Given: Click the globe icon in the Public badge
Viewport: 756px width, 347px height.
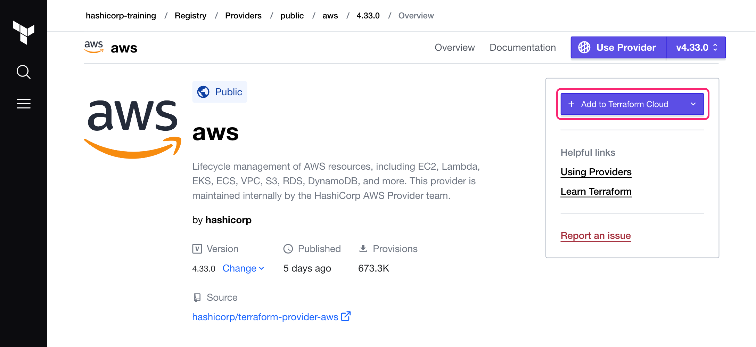Looking at the screenshot, I should pos(204,92).
